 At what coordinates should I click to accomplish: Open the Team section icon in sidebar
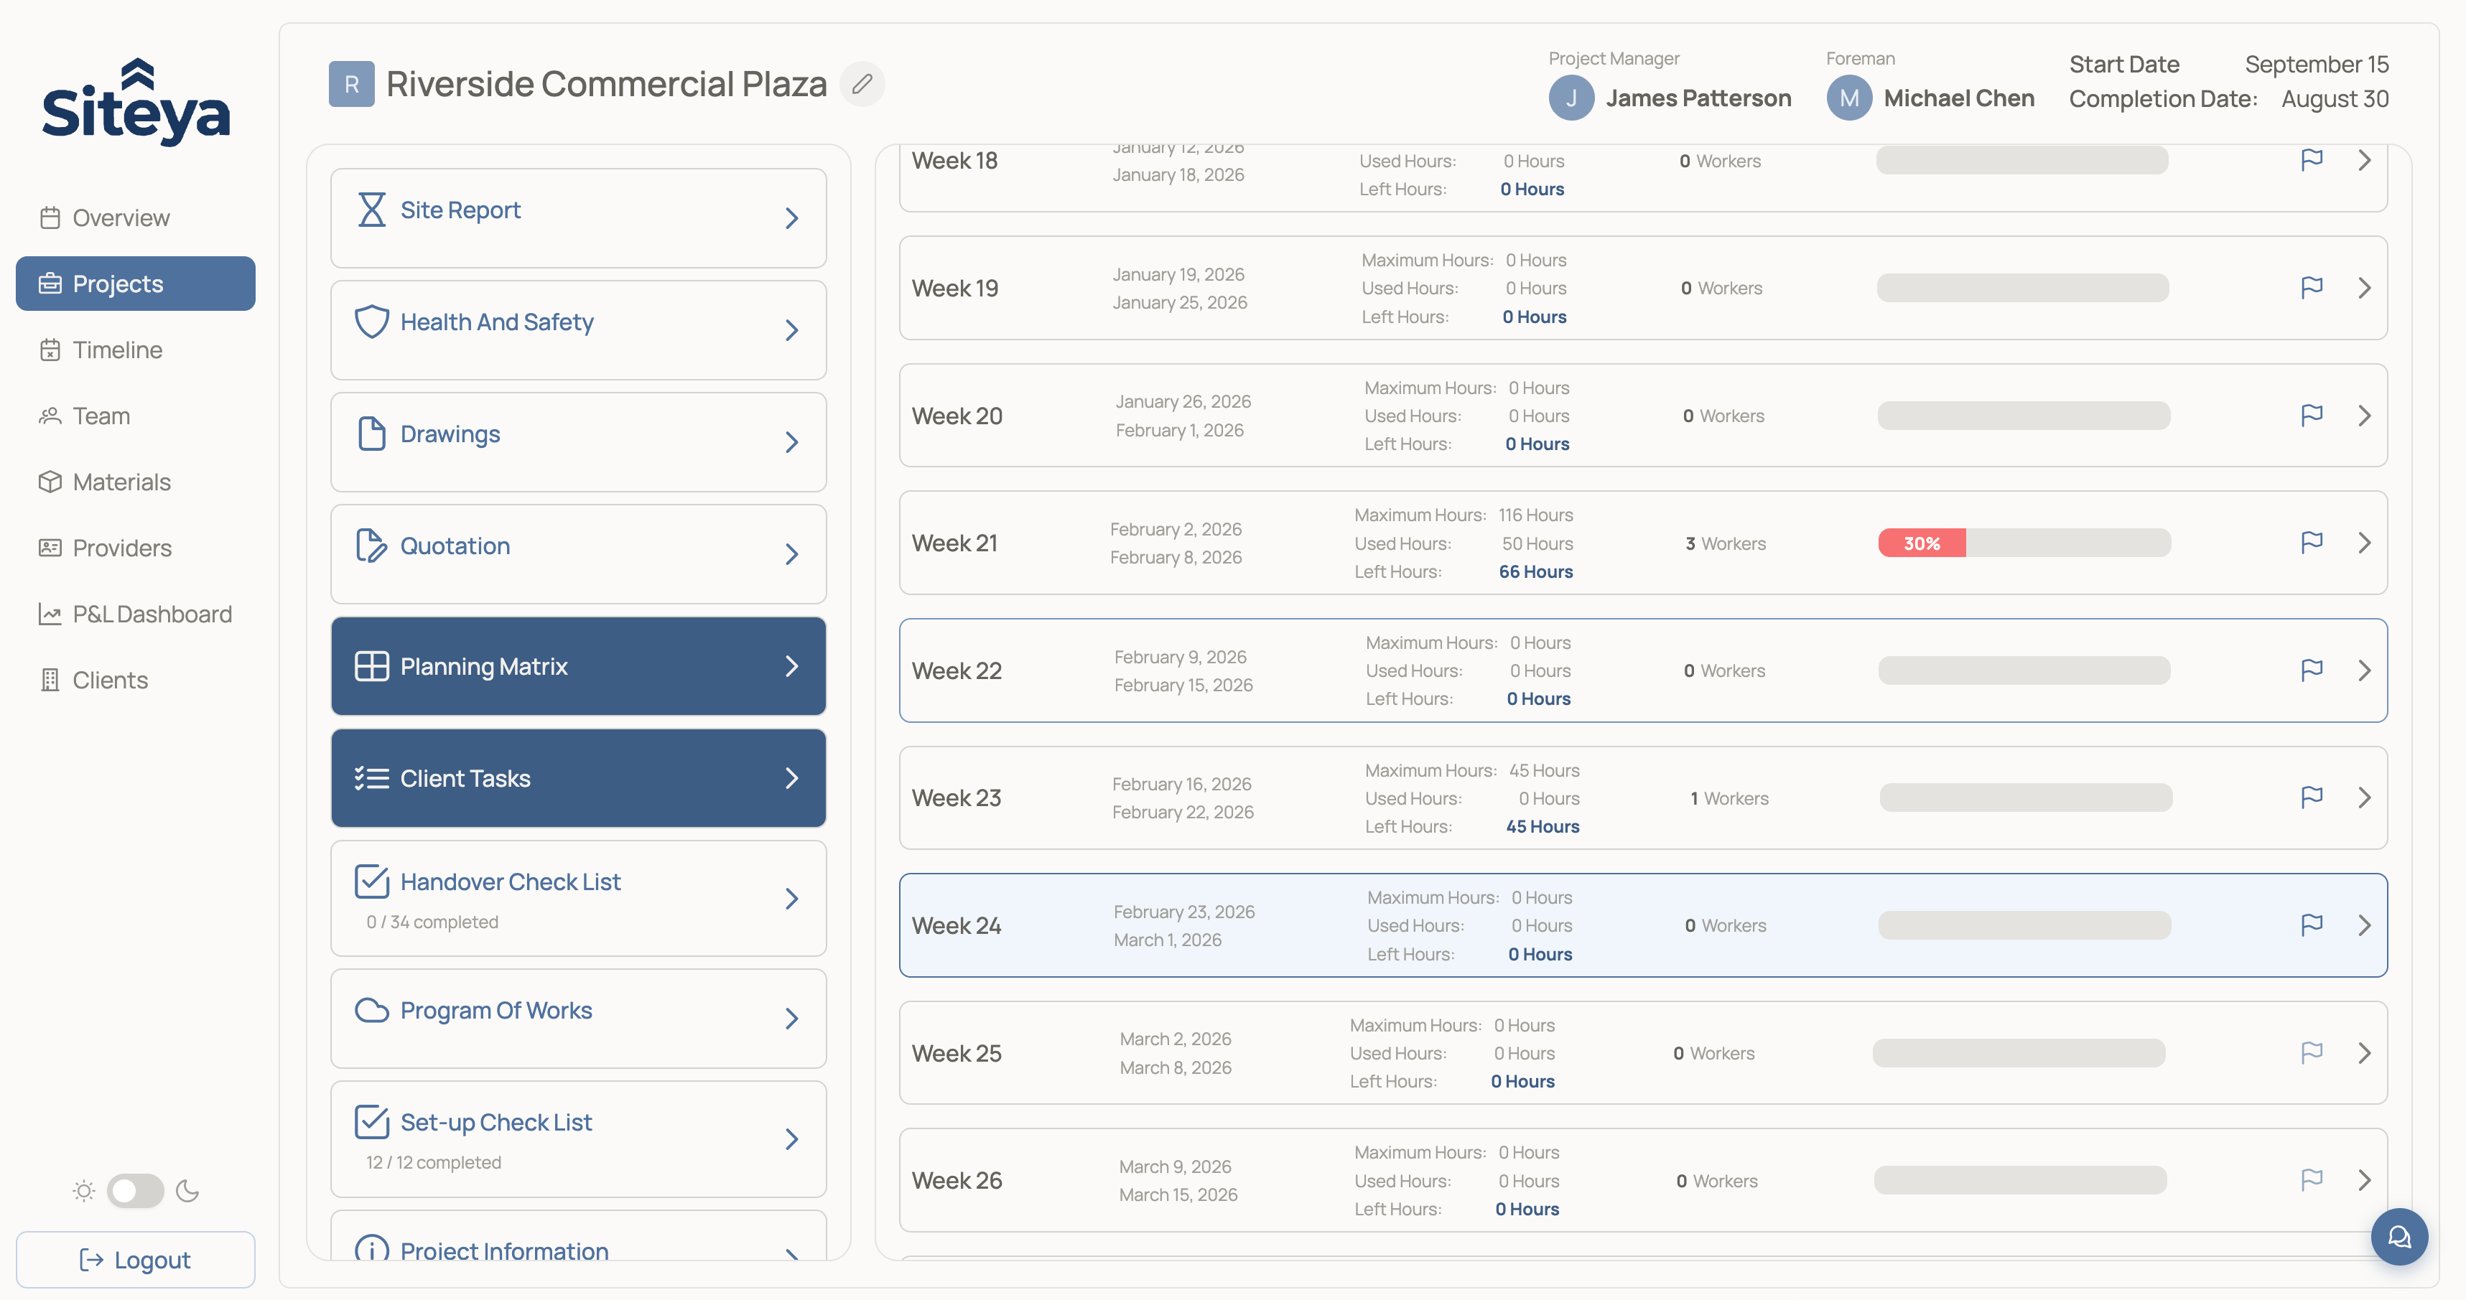coord(51,415)
